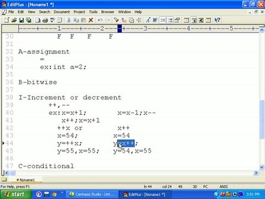265x199 pixels.
Task: Click the third window-panel toolbar icon
Action: (201, 20)
